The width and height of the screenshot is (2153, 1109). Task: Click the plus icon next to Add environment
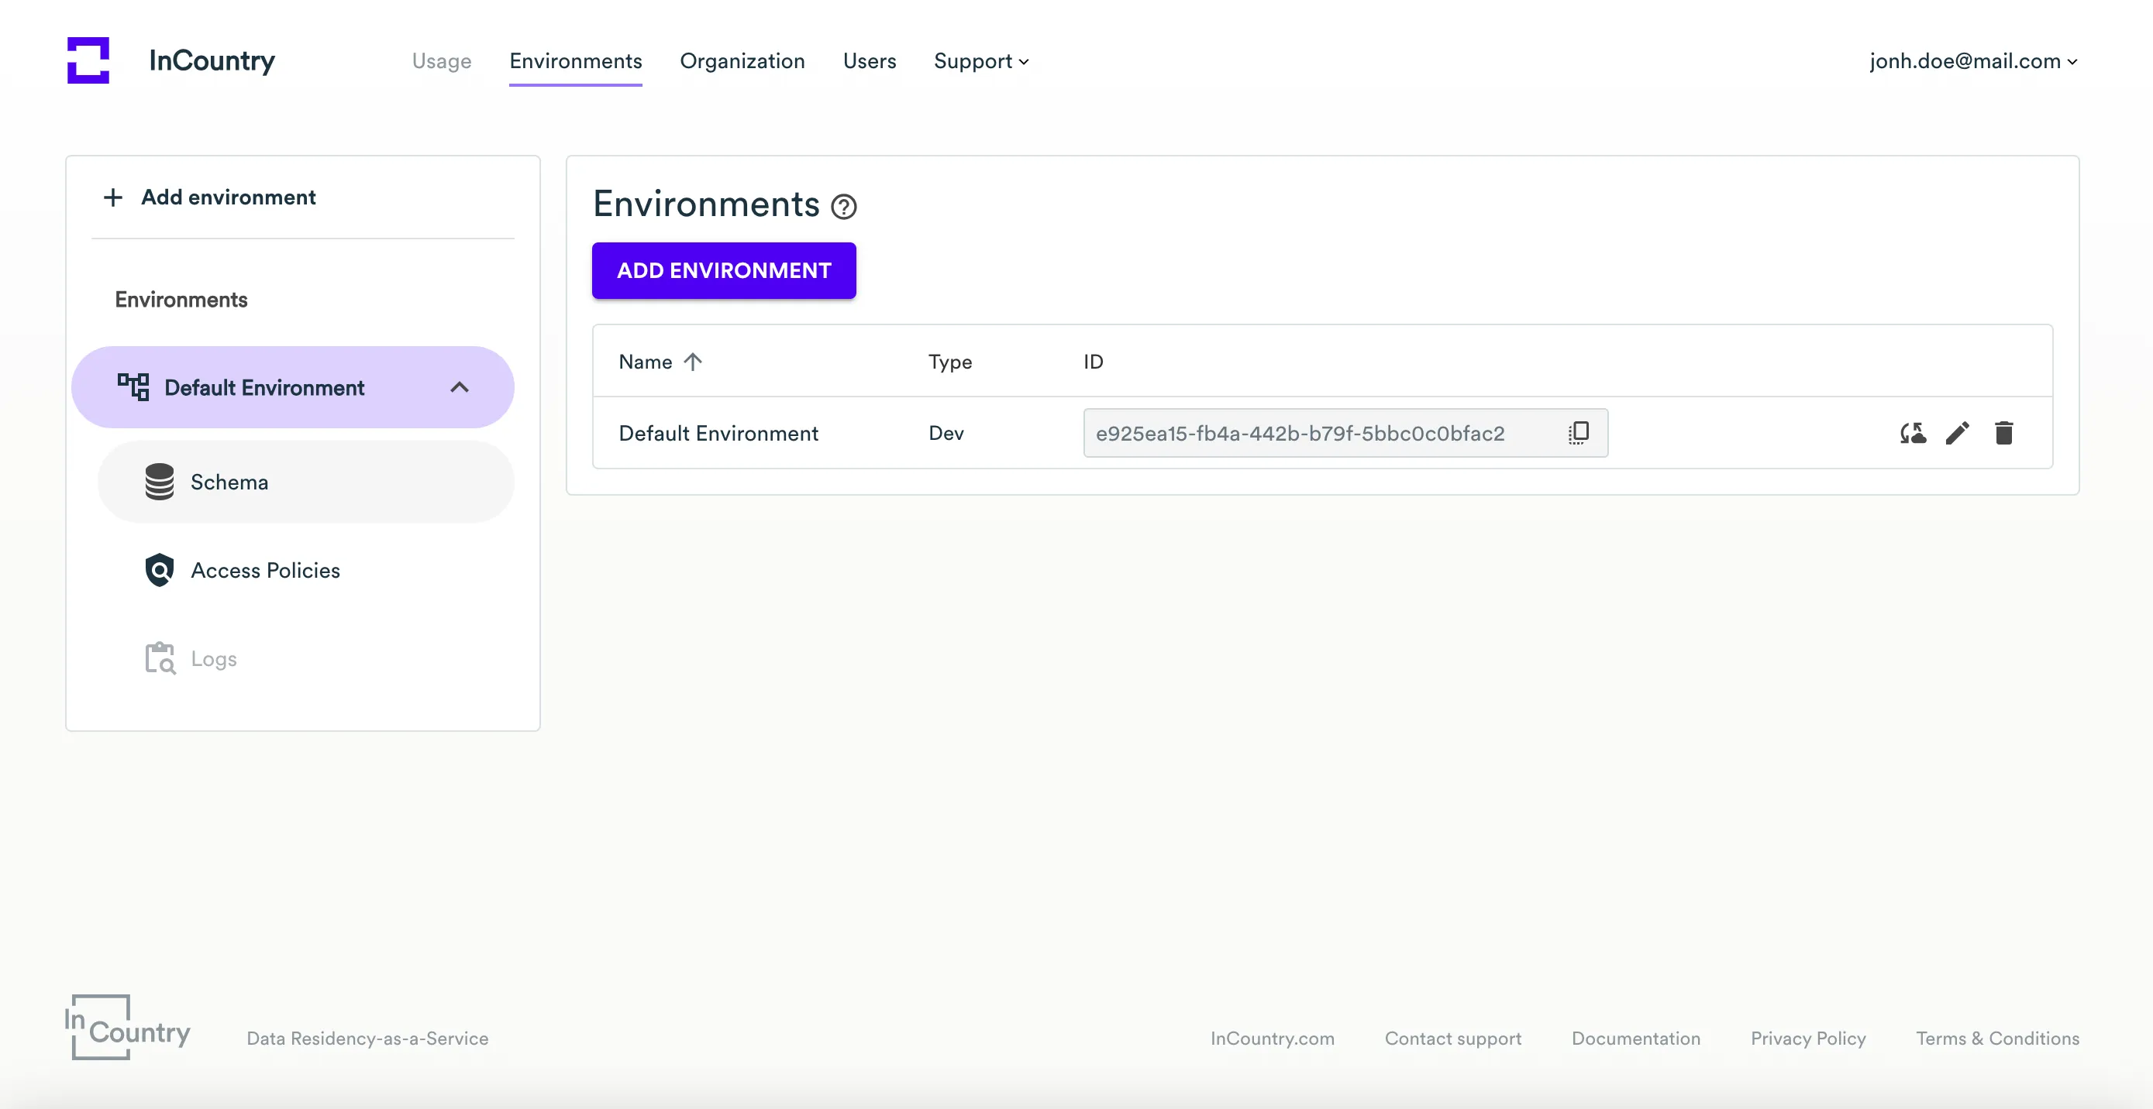point(113,197)
